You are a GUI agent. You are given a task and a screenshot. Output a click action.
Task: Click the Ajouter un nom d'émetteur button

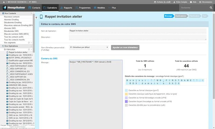[125, 47]
